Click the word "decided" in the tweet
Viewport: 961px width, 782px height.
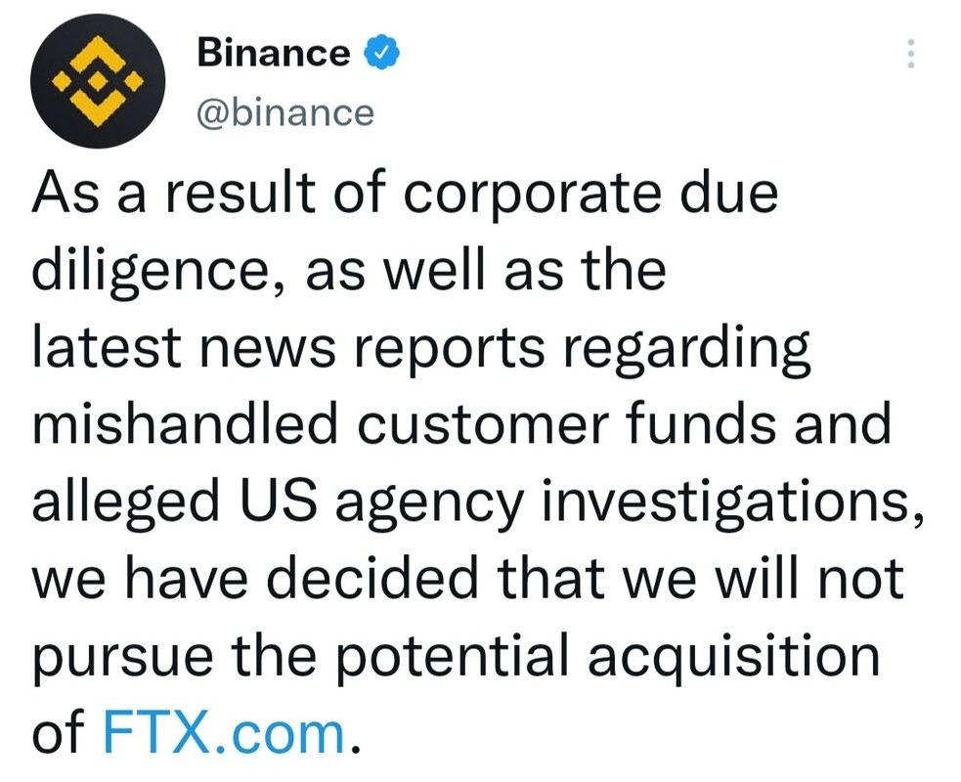point(372,578)
